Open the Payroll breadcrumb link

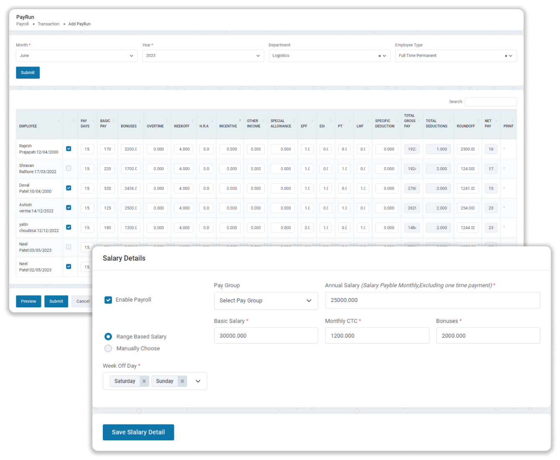pos(22,24)
